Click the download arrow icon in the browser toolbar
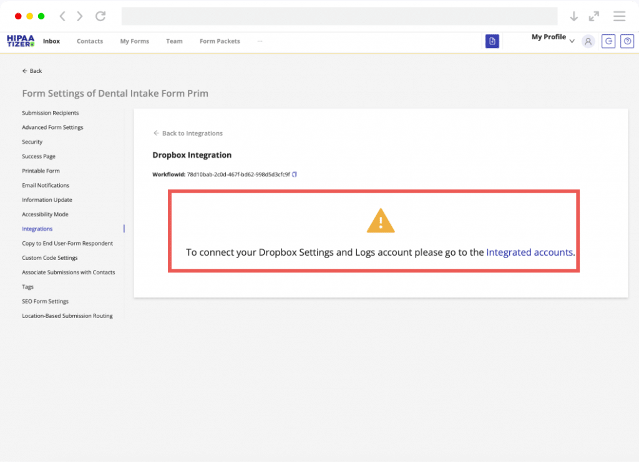Image resolution: width=639 pixels, height=462 pixels. tap(574, 16)
